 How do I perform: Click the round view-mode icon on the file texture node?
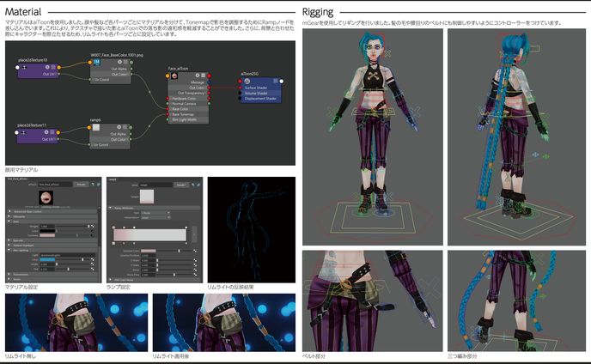[x=120, y=62]
